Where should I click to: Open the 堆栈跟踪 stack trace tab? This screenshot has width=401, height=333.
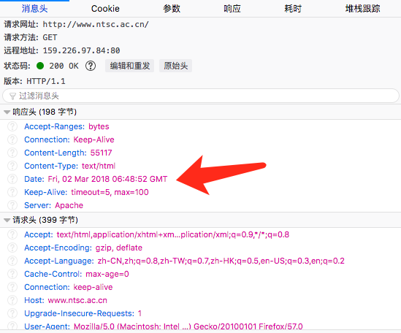(x=362, y=9)
